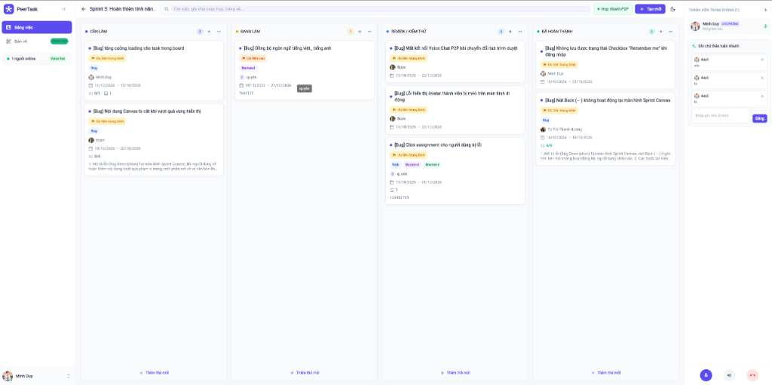The image size is (772, 385).
Task: Toggle speaker sound button
Action: [729, 375]
